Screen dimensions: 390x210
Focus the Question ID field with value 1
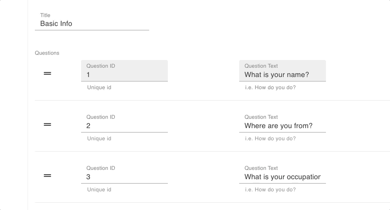click(124, 71)
